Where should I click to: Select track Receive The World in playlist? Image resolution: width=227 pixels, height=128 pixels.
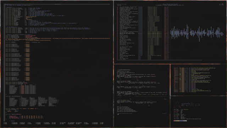(x=124, y=36)
